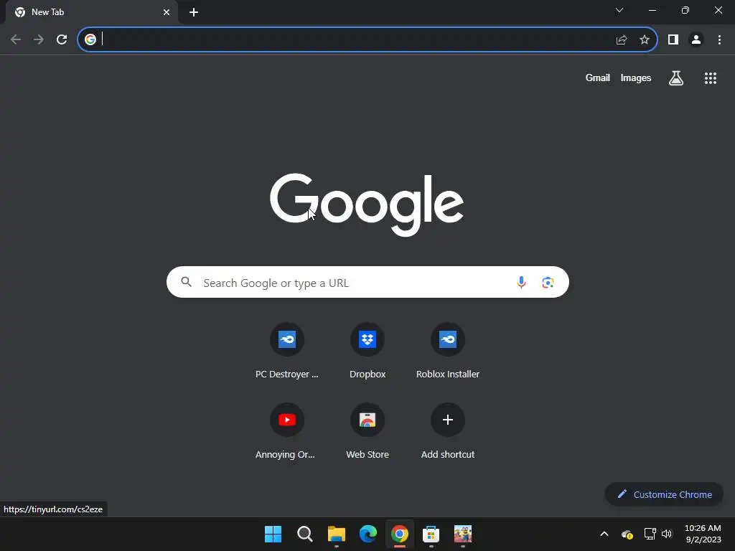Open a new tab with plus button

(x=194, y=12)
